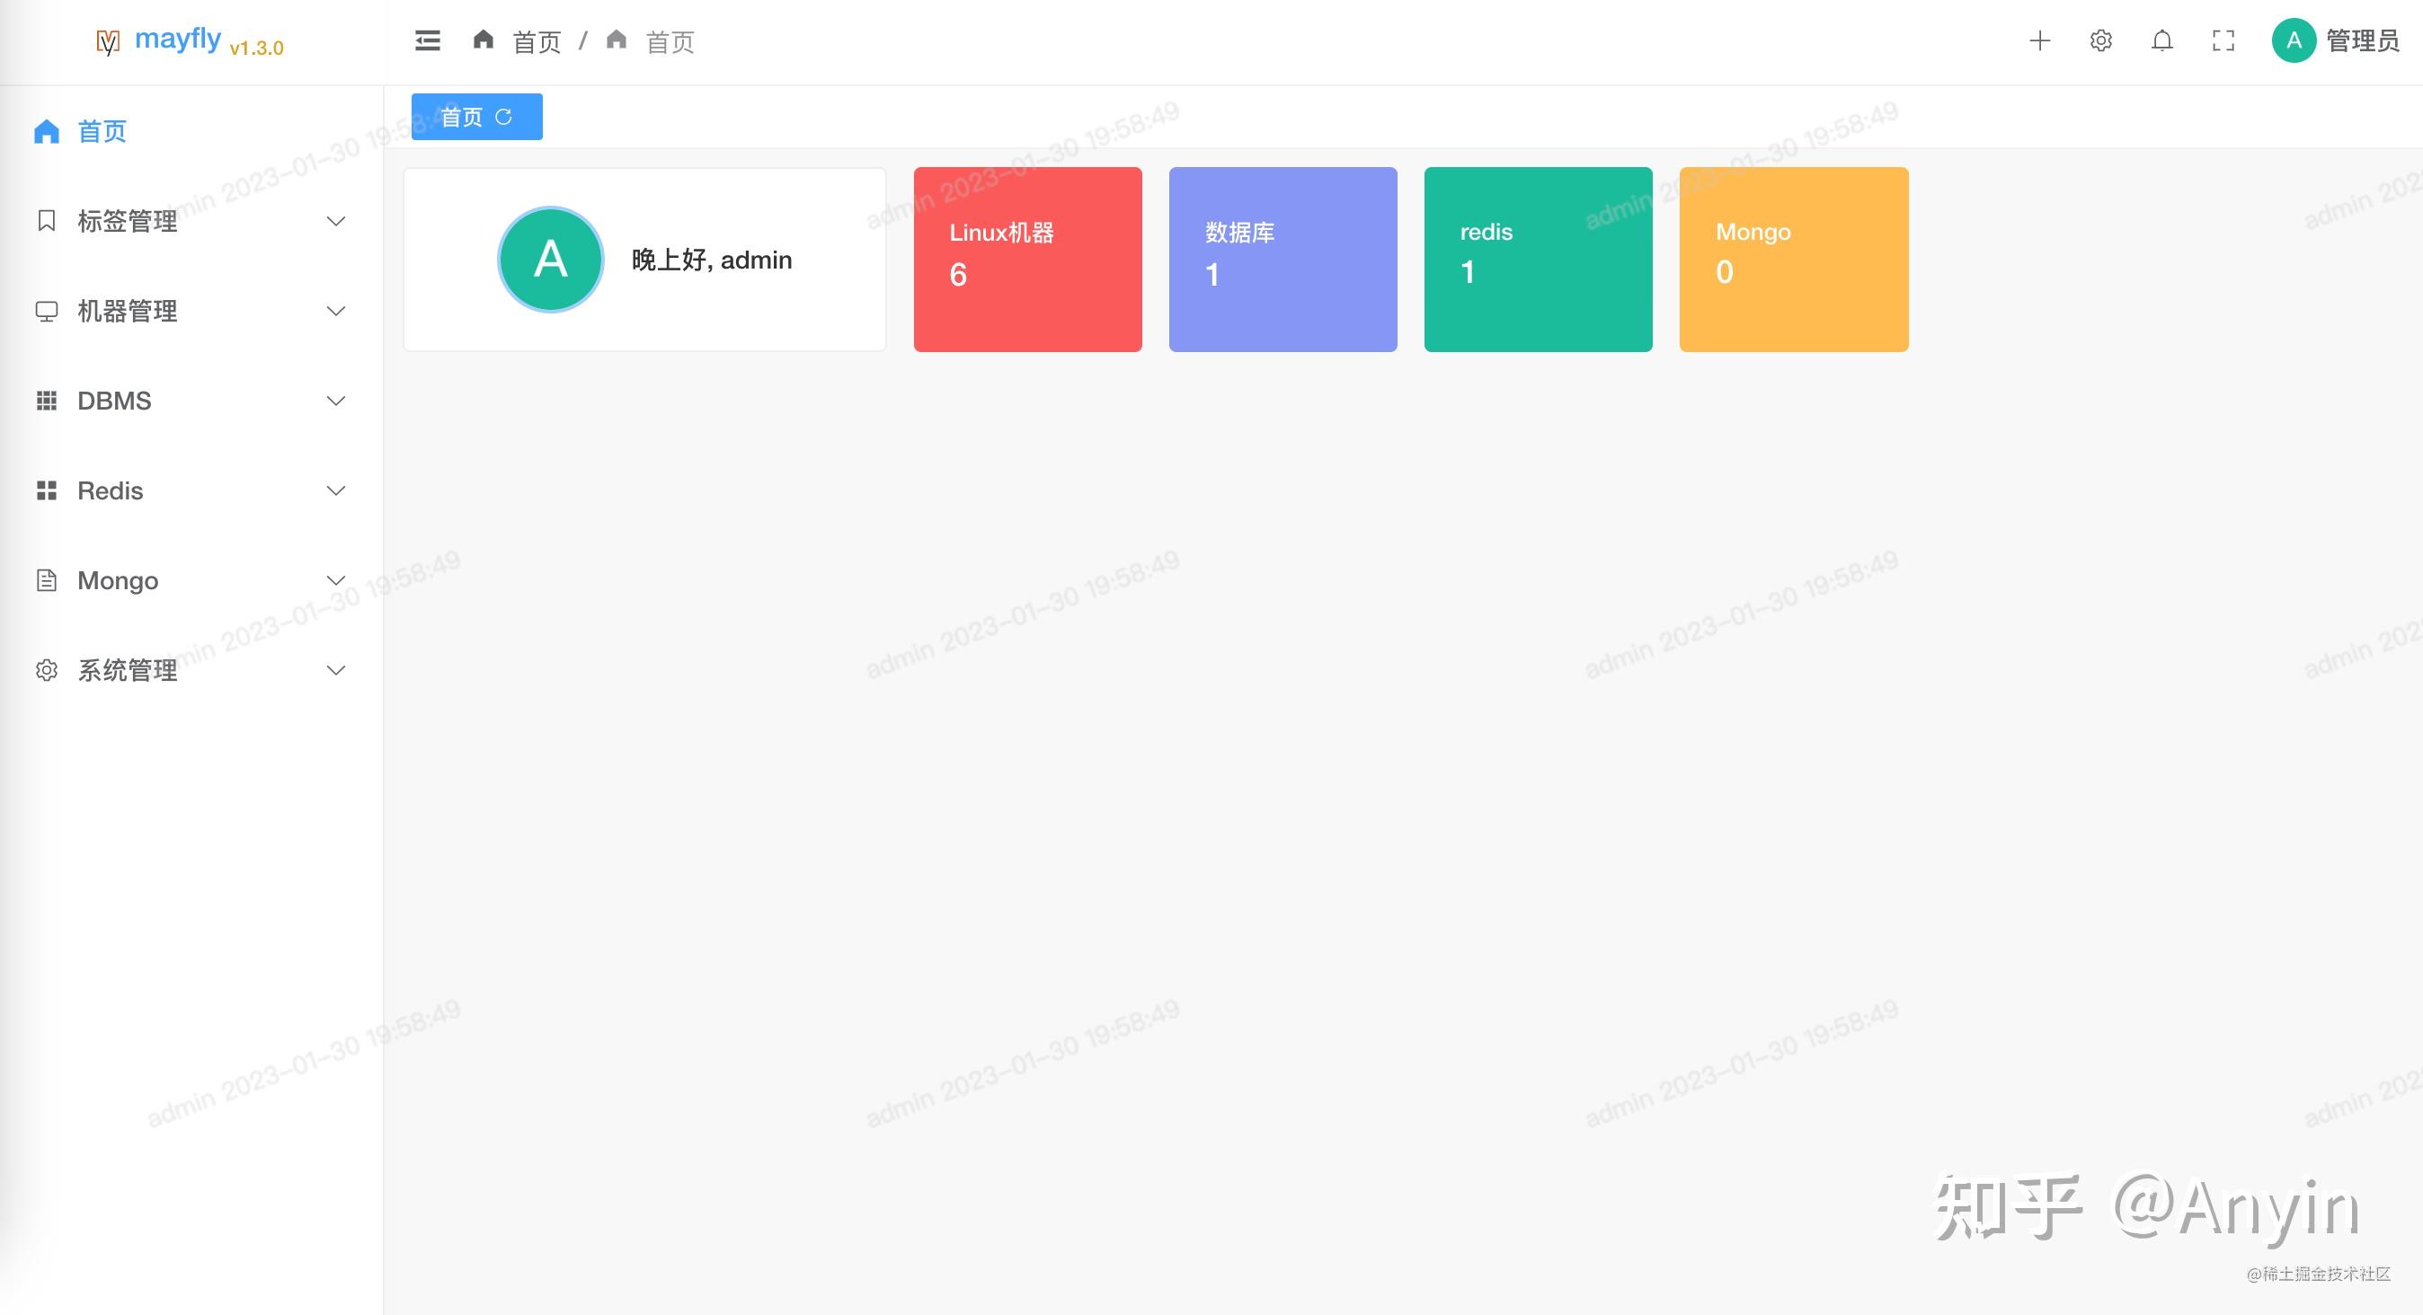Image resolution: width=2423 pixels, height=1315 pixels.
Task: Enter fullscreen with the expand icon
Action: 2223,40
